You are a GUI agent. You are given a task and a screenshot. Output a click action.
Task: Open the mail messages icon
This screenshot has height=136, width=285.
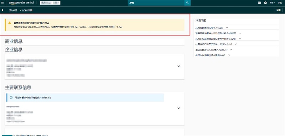(260, 3)
